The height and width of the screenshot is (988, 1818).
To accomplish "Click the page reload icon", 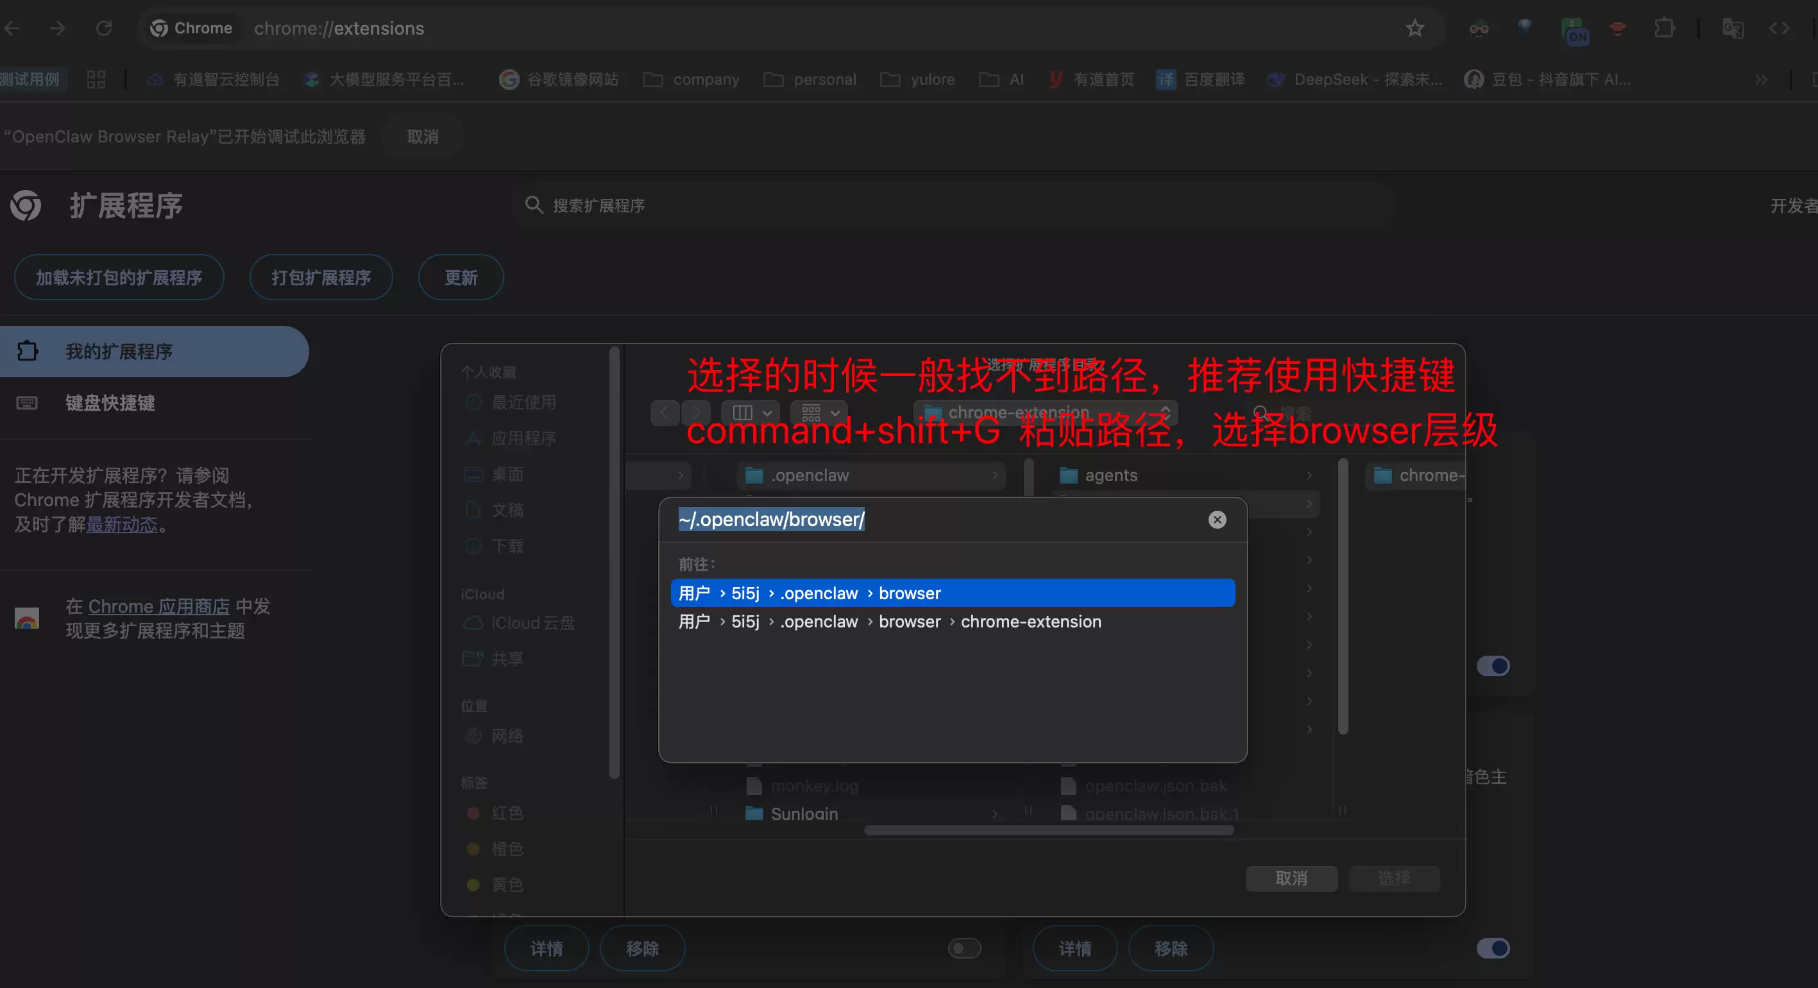I will pyautogui.click(x=104, y=28).
